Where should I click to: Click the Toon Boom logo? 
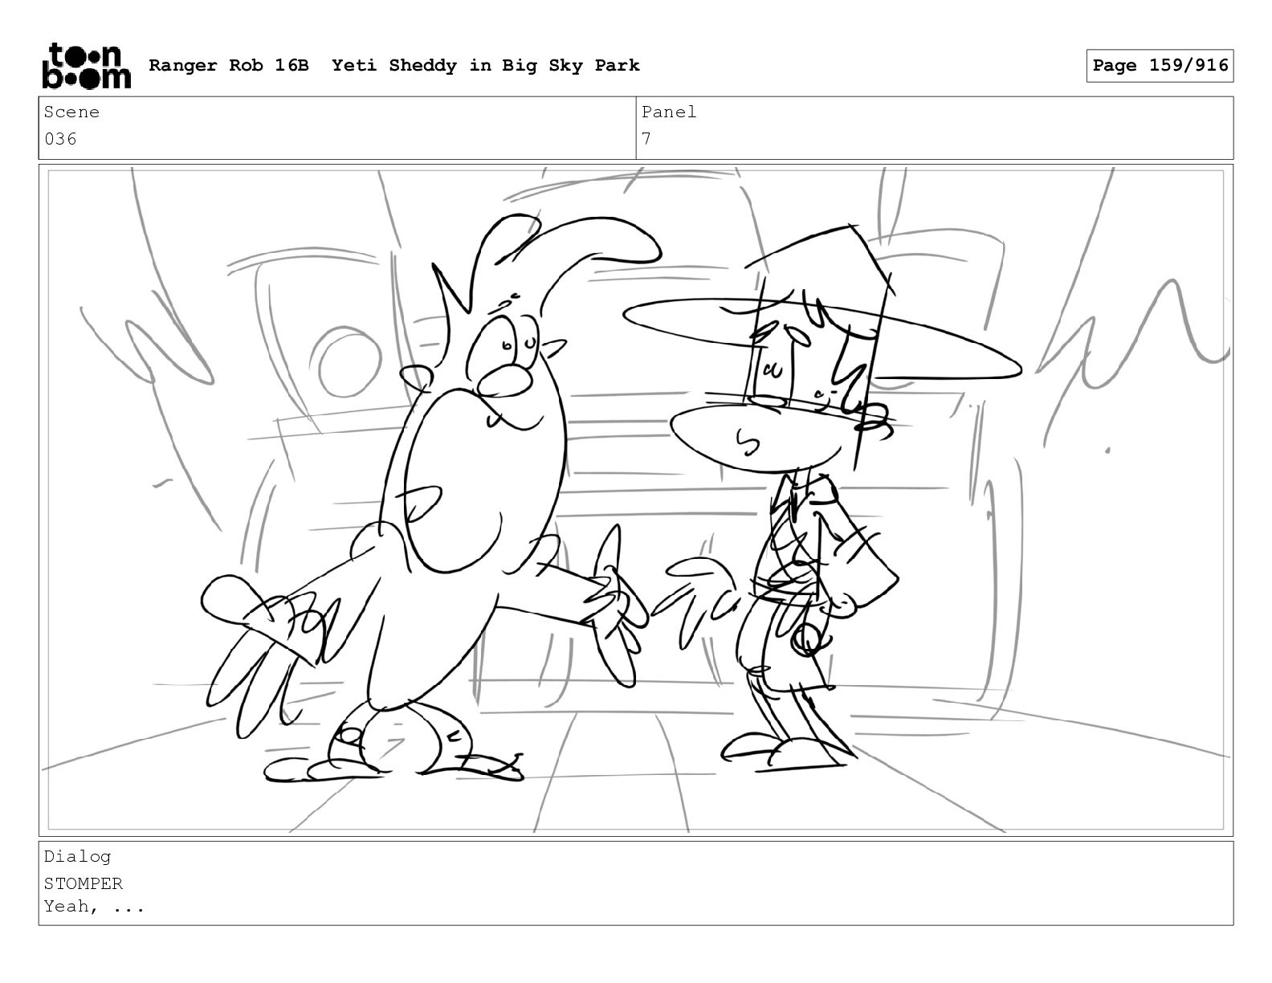[x=86, y=65]
